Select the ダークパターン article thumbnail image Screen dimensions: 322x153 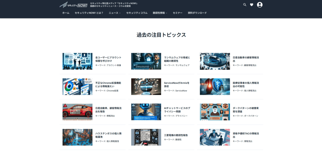coord(215,112)
